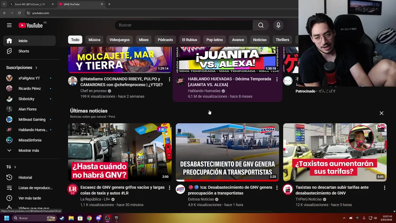Viewport: 396px width, 223px height.
Task: Reload the YouTube page
Action: coord(19,13)
